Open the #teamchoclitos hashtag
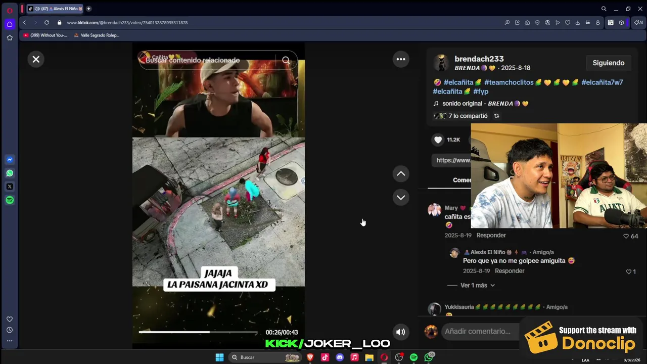This screenshot has width=647, height=364. pyautogui.click(x=509, y=82)
